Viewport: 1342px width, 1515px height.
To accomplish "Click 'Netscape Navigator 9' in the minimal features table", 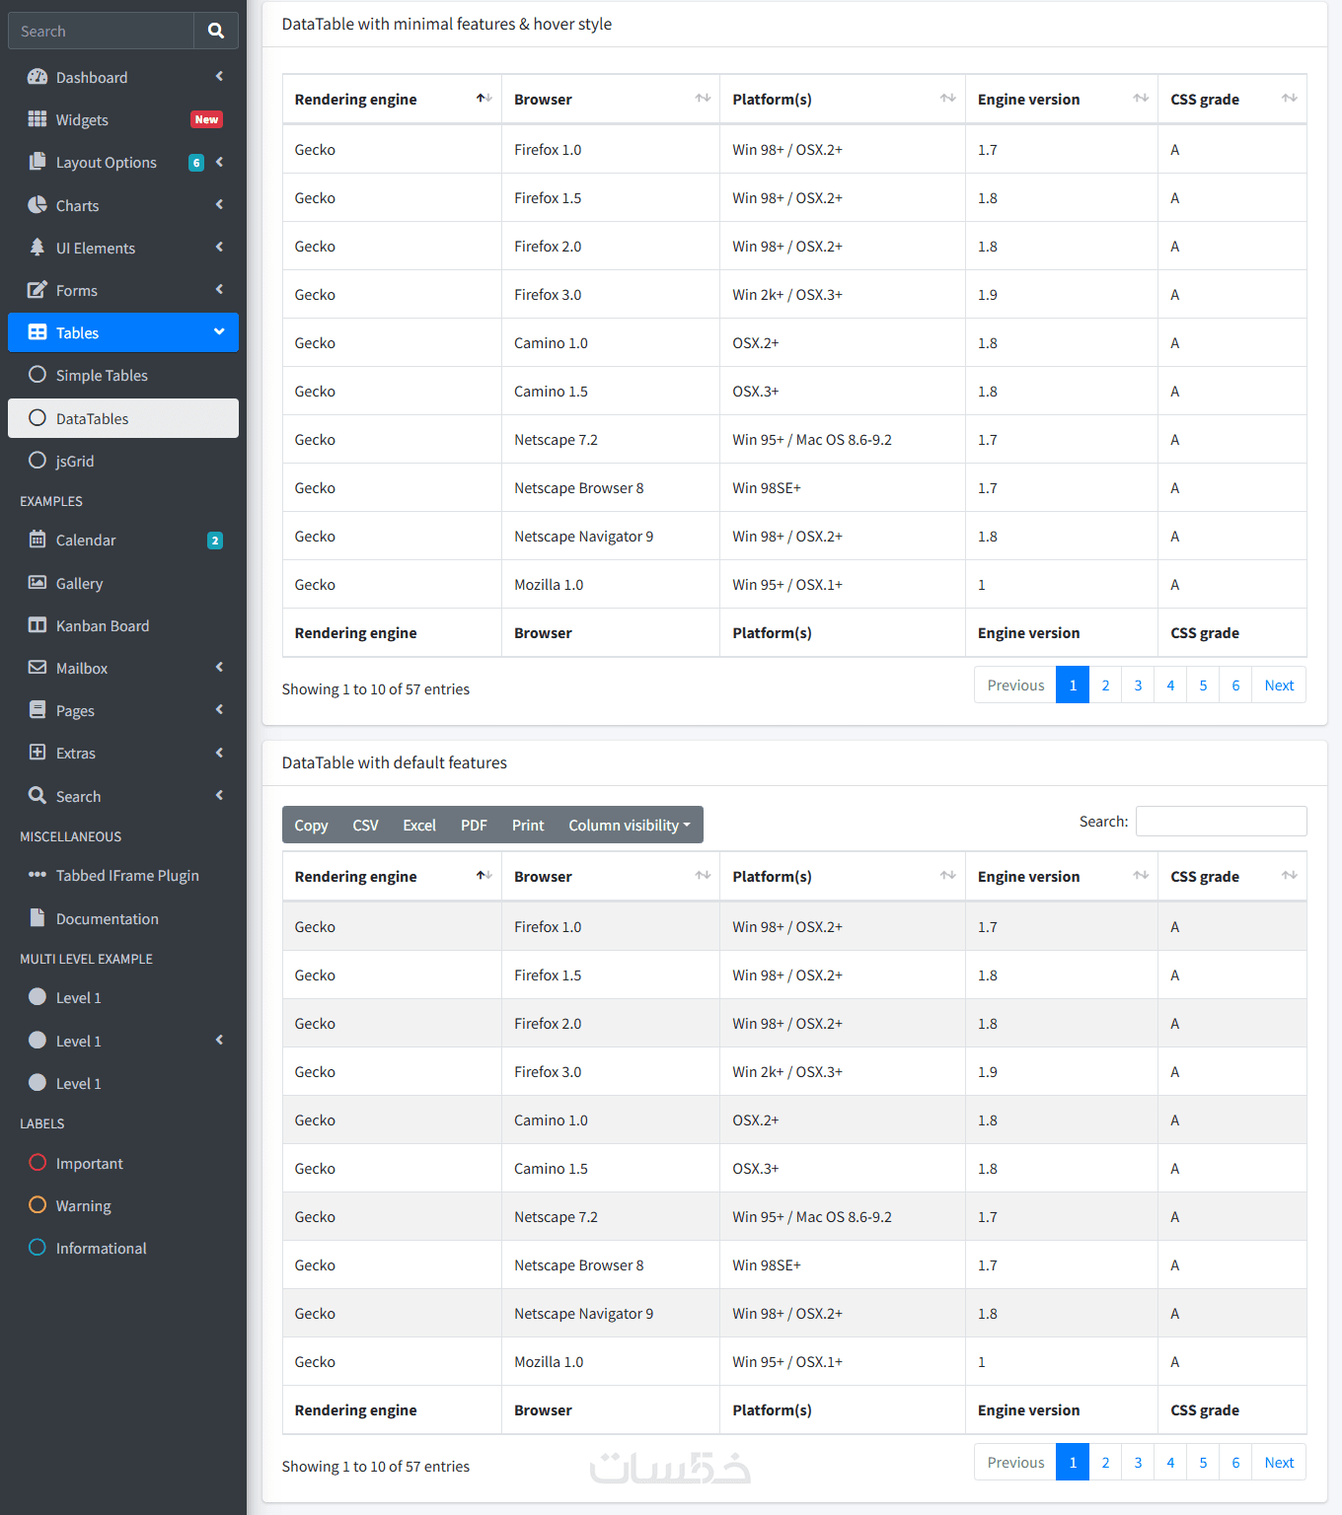I will [584, 537].
